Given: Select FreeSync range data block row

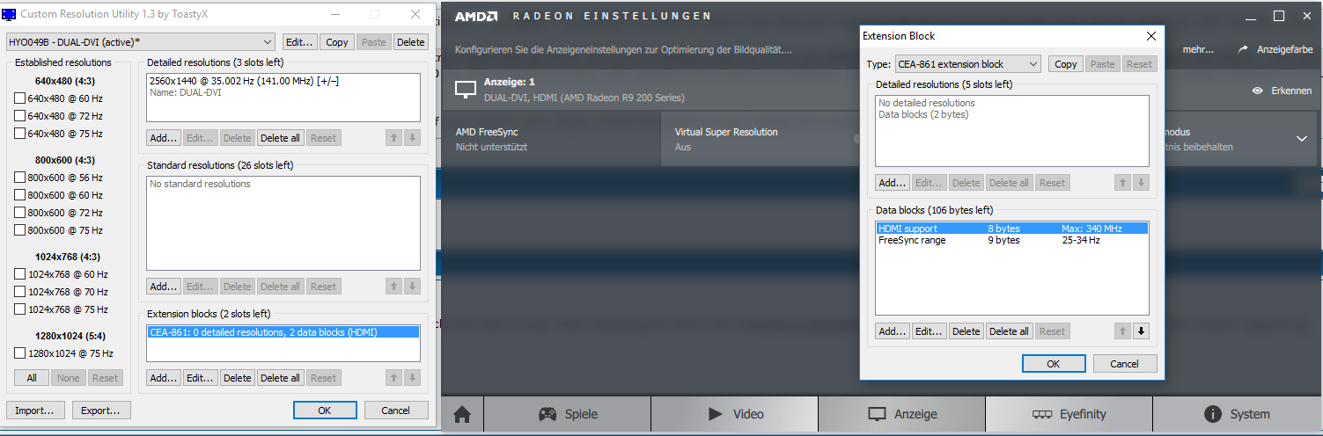Looking at the screenshot, I should (1012, 240).
